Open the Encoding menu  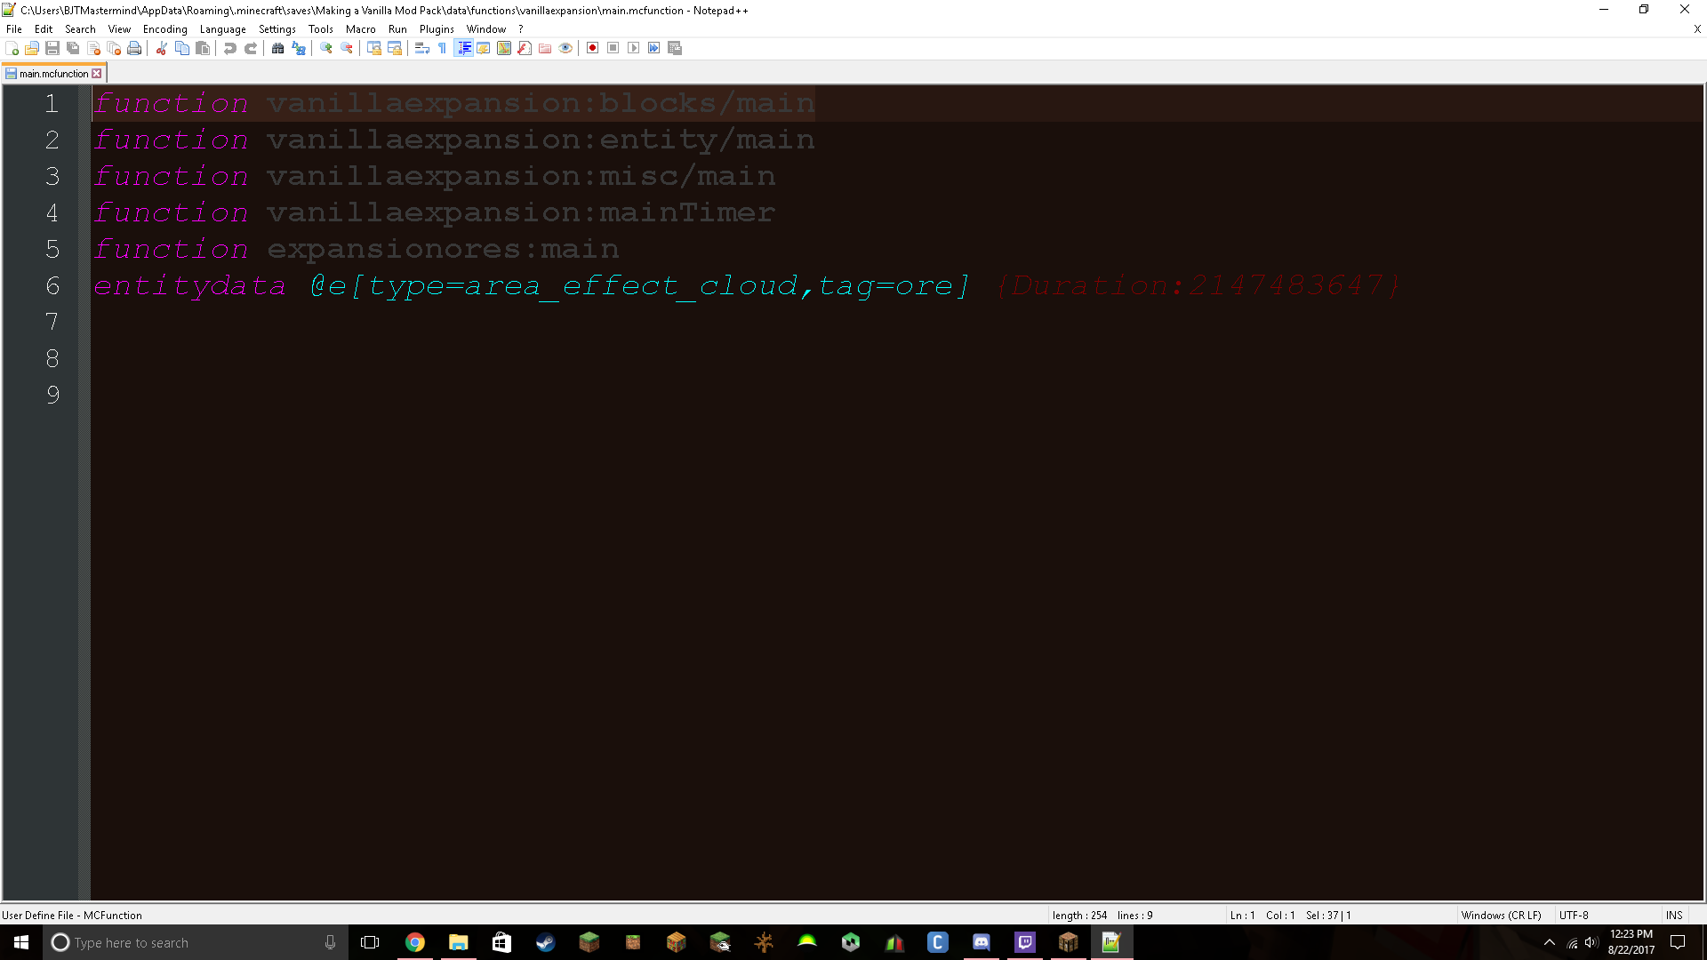[x=164, y=29]
